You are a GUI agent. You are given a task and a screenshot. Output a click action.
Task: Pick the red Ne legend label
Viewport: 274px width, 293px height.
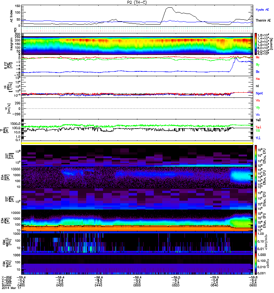pyautogui.click(x=258, y=79)
